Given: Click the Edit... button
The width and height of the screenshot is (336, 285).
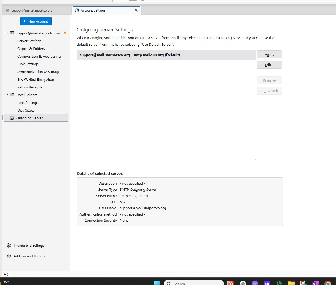Looking at the screenshot, I should pyautogui.click(x=269, y=65).
